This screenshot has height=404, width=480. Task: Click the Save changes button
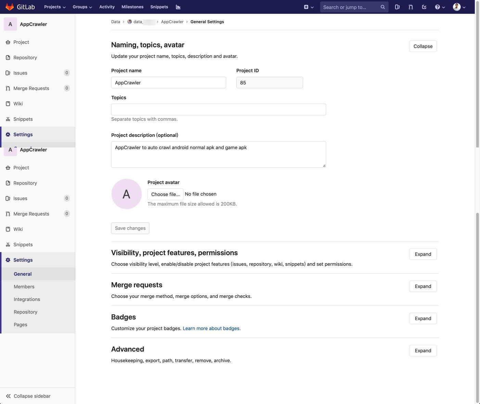(x=130, y=228)
